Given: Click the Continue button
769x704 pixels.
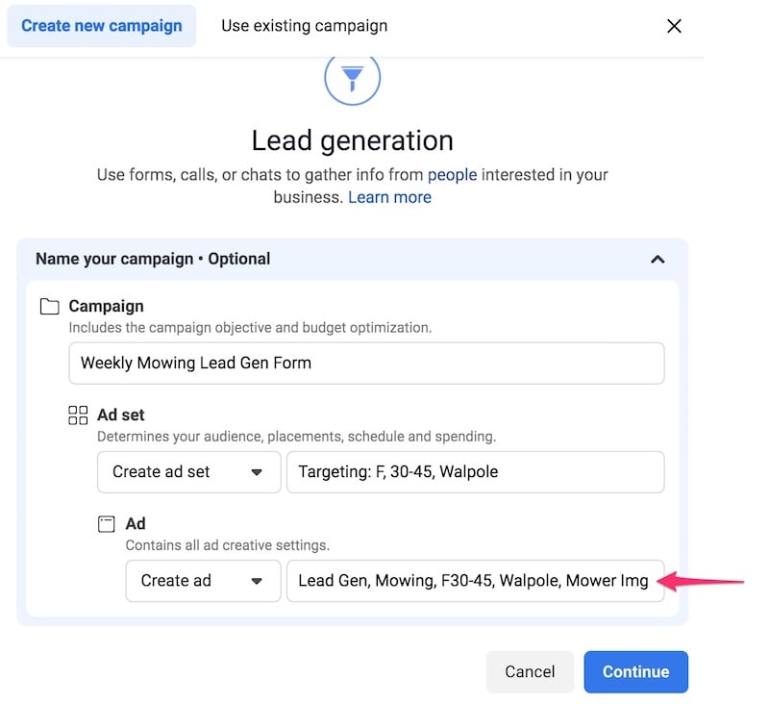Looking at the screenshot, I should pyautogui.click(x=635, y=671).
